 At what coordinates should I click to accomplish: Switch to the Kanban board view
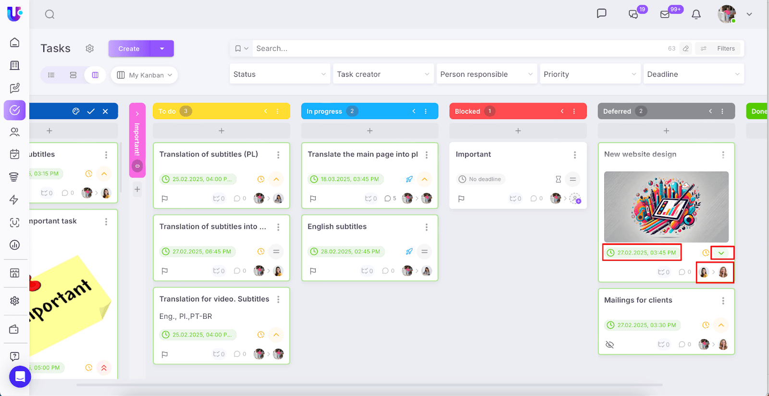[95, 75]
